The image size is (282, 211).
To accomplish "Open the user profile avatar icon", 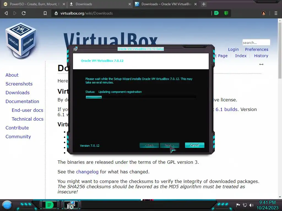I will (x=264, y=13).
